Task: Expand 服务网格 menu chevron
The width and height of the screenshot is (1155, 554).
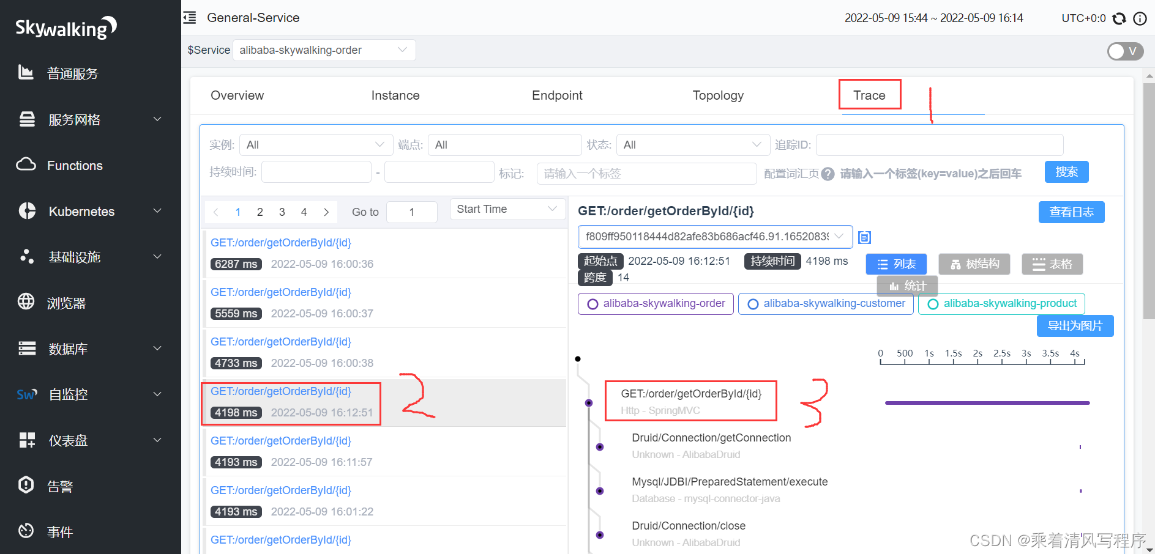Action: (x=157, y=119)
